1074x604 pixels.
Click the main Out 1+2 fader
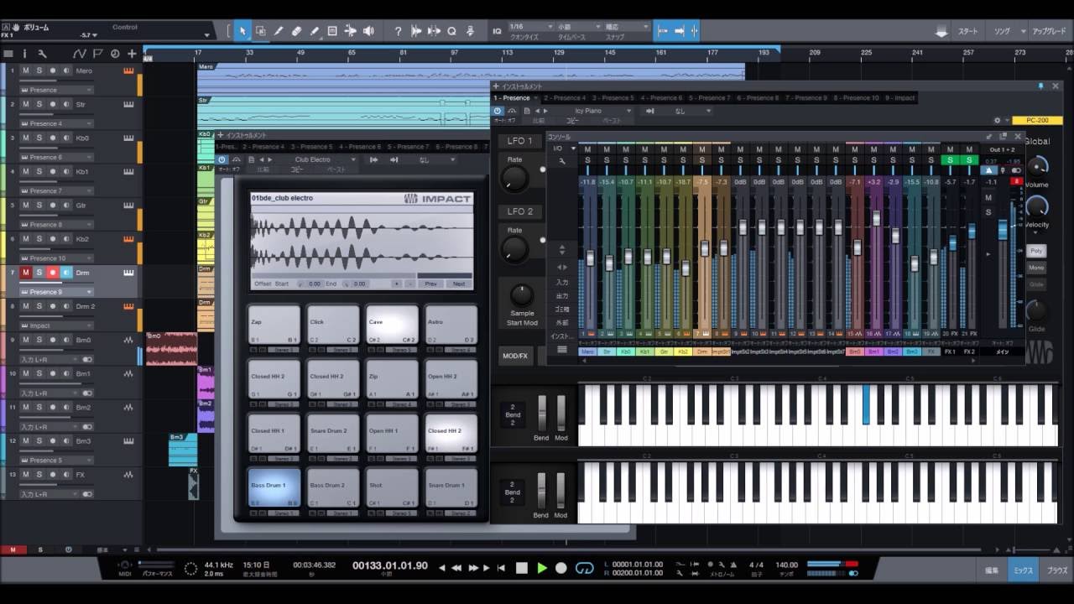tap(1002, 230)
